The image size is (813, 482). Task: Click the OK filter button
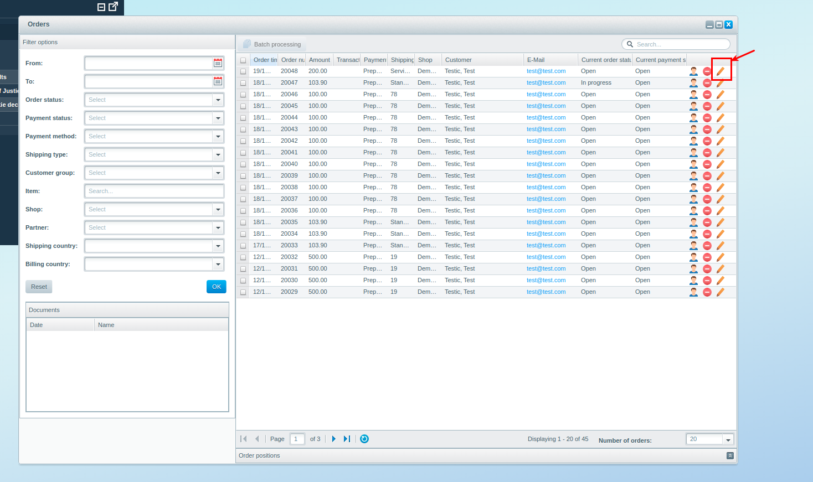tap(217, 287)
